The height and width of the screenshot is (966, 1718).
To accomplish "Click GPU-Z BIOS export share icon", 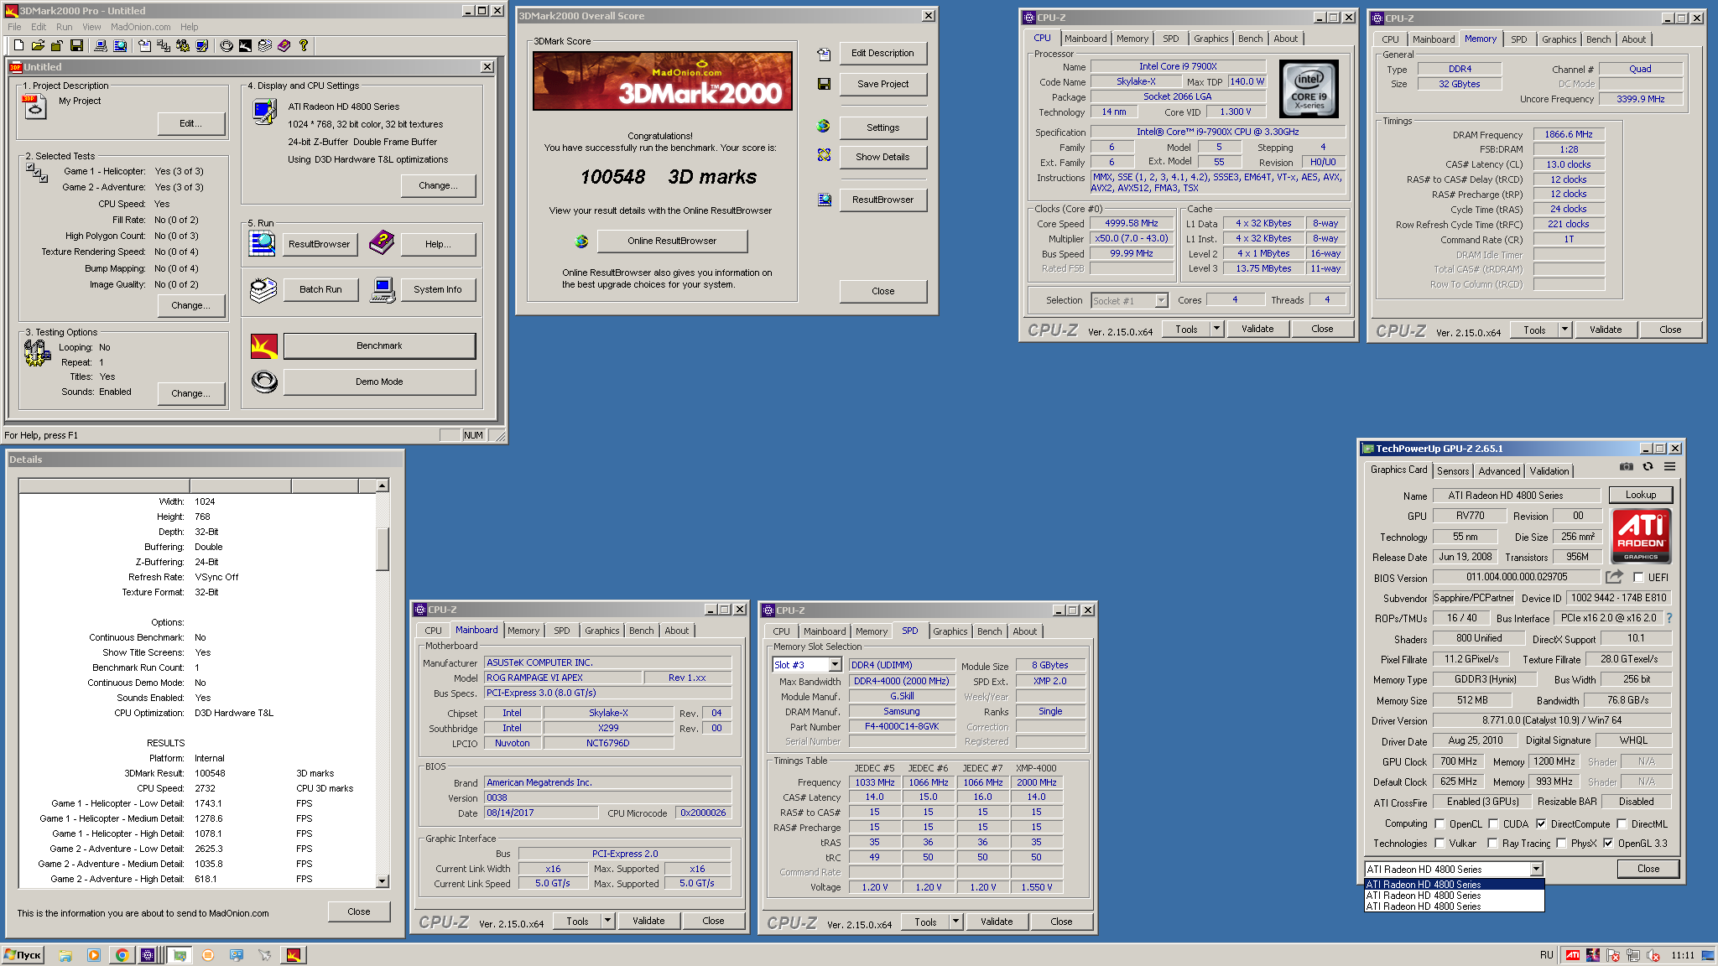I will coord(1614,577).
